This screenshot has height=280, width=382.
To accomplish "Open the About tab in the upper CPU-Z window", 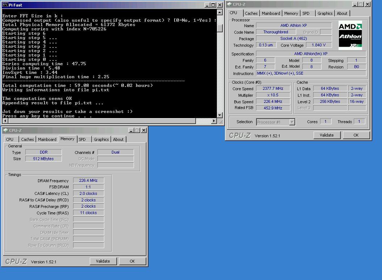I will [342, 13].
